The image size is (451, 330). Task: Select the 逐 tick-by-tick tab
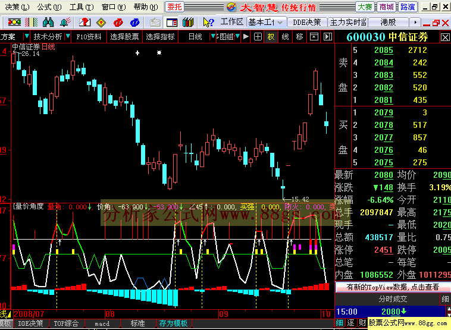(350, 323)
